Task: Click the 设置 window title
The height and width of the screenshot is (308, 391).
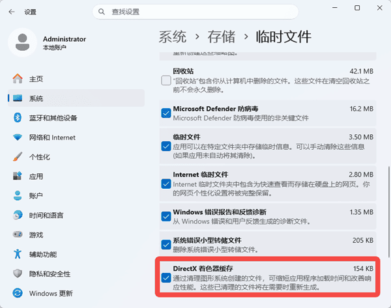Action: [30, 12]
